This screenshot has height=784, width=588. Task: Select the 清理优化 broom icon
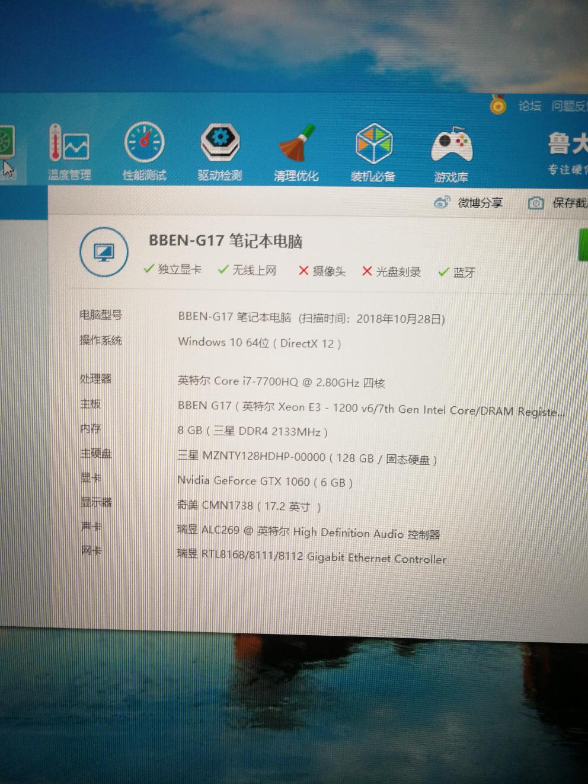point(296,152)
